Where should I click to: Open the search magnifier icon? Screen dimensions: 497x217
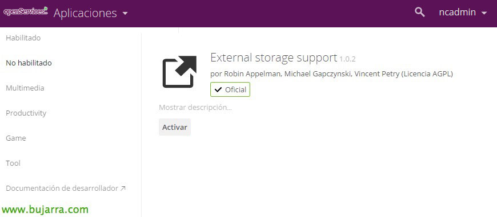point(420,13)
